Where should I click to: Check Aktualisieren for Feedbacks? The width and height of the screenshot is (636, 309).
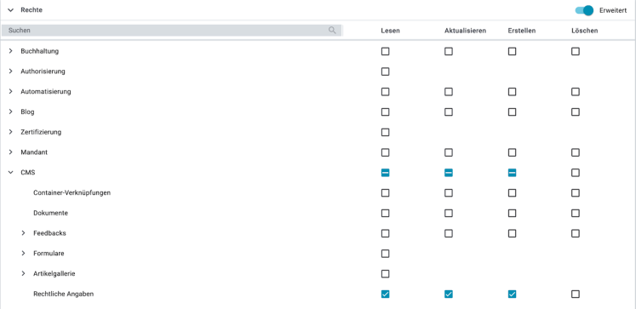coord(449,233)
